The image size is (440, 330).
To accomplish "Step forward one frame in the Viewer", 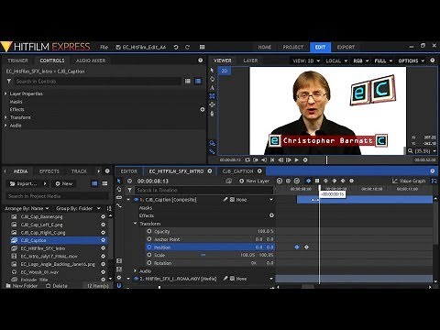I will [x=289, y=159].
